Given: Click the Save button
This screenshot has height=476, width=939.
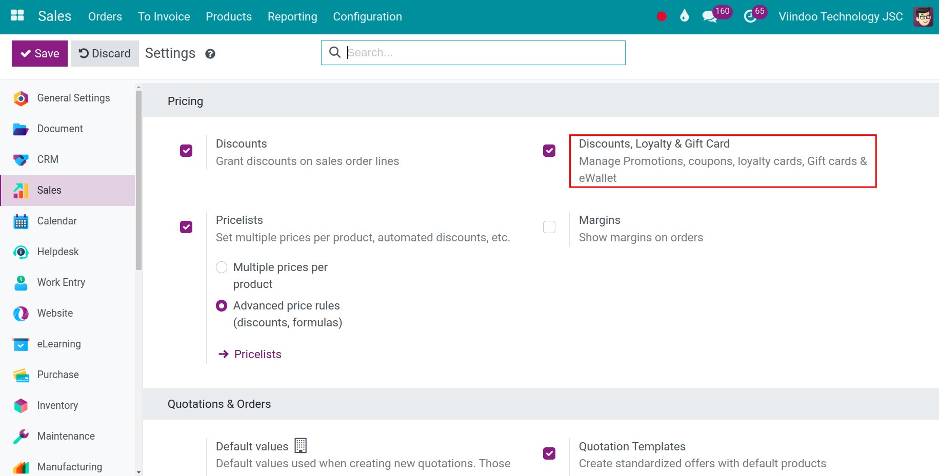Looking at the screenshot, I should pyautogui.click(x=39, y=53).
